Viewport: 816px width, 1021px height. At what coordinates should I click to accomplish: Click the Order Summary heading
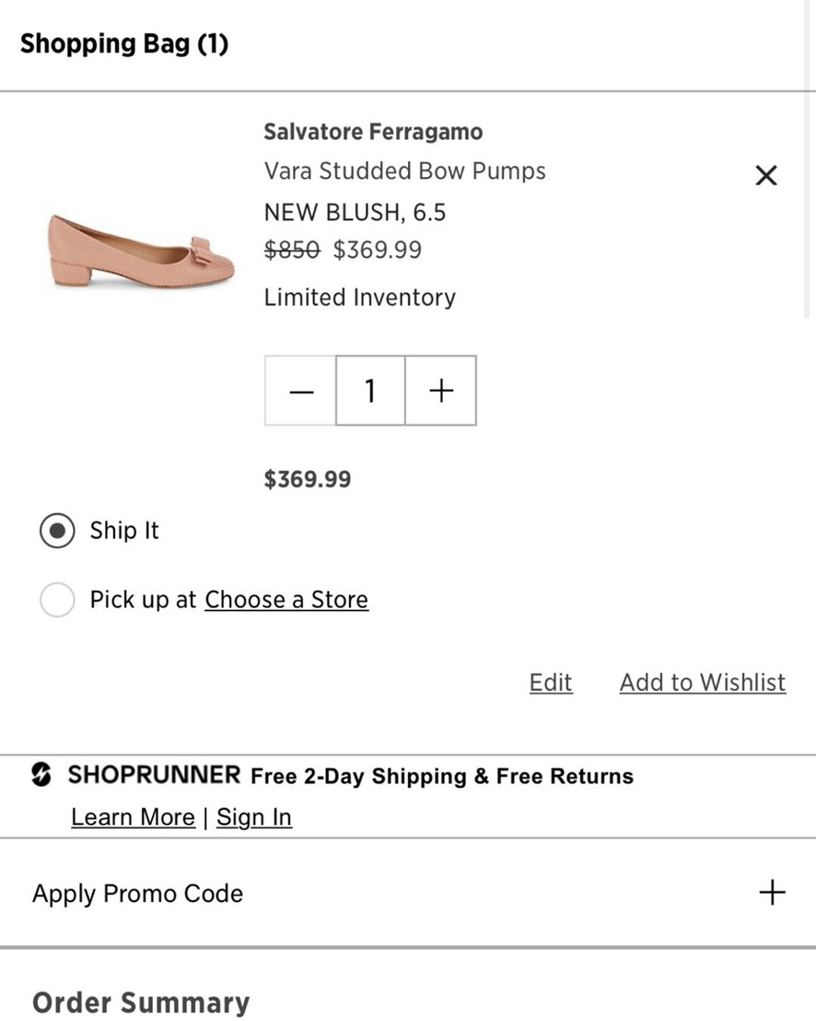(x=141, y=1002)
